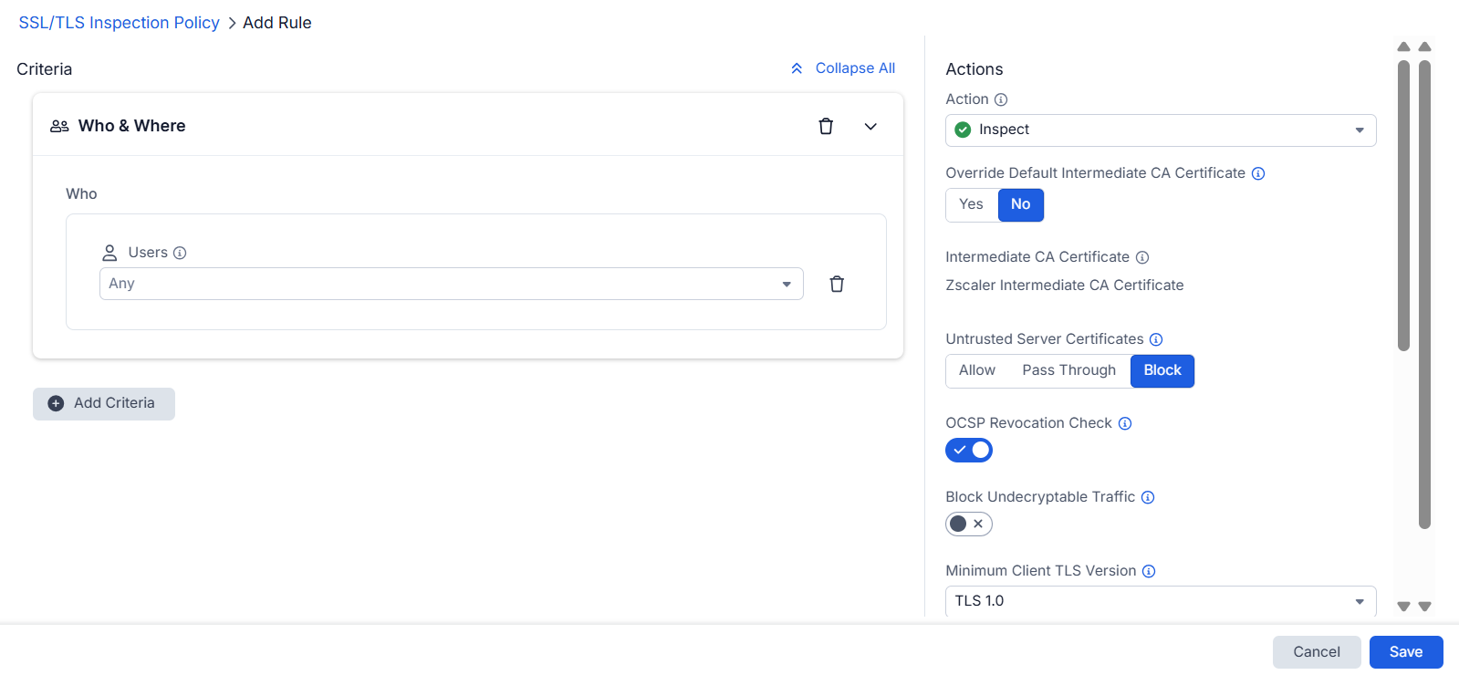
Task: Click the Actions heading
Action: click(974, 69)
